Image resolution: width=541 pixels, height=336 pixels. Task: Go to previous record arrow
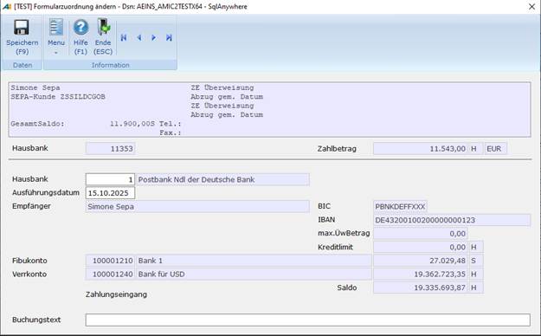tap(138, 37)
